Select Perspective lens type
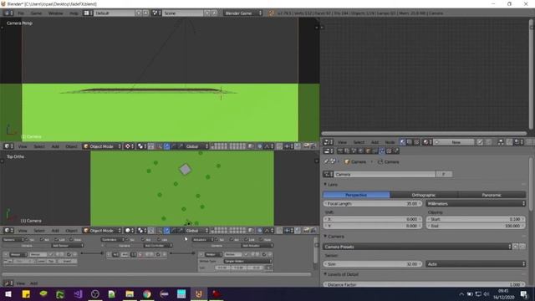 pyautogui.click(x=356, y=195)
